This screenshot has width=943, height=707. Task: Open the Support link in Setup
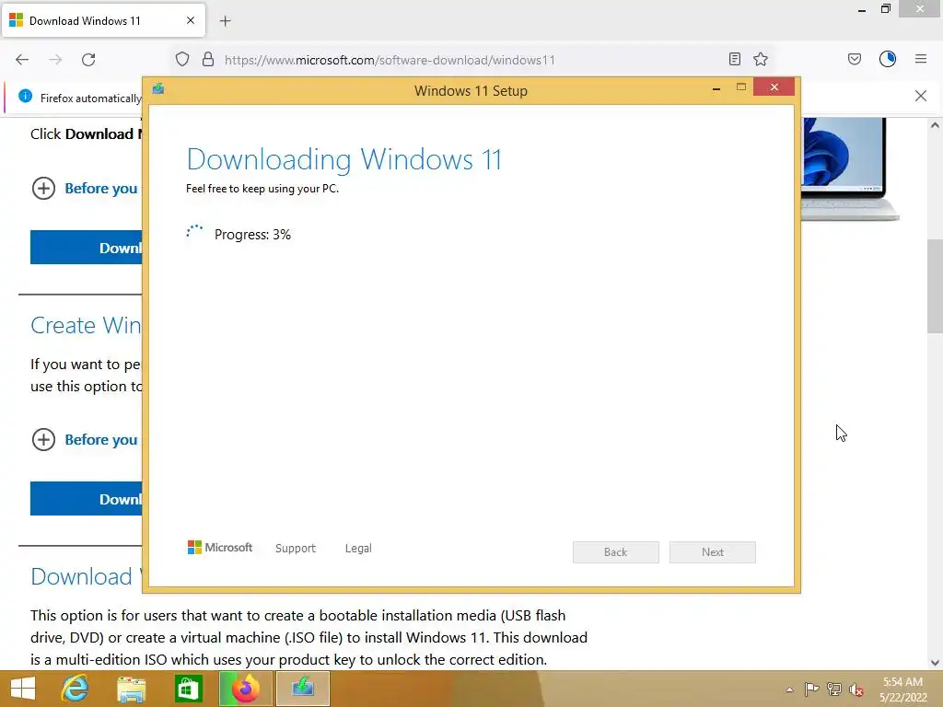pyautogui.click(x=296, y=549)
